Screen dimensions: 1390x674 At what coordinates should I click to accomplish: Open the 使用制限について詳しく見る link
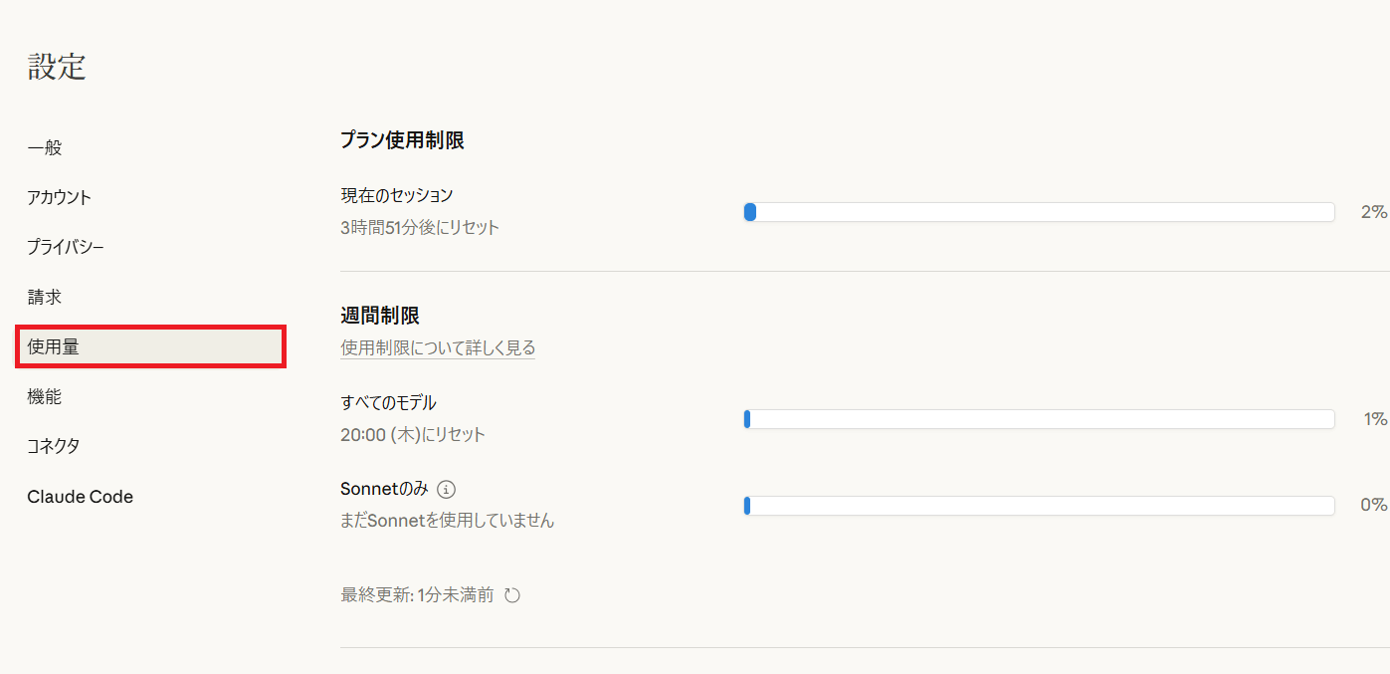pos(438,347)
